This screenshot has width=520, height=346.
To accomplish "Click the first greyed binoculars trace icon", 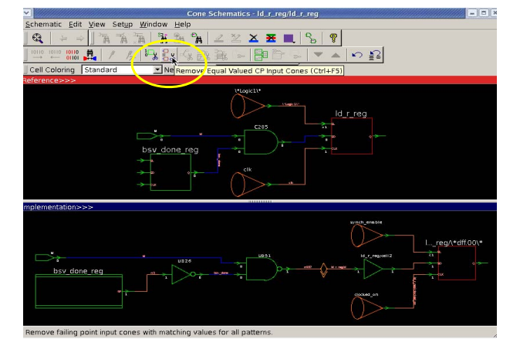I will (105, 39).
